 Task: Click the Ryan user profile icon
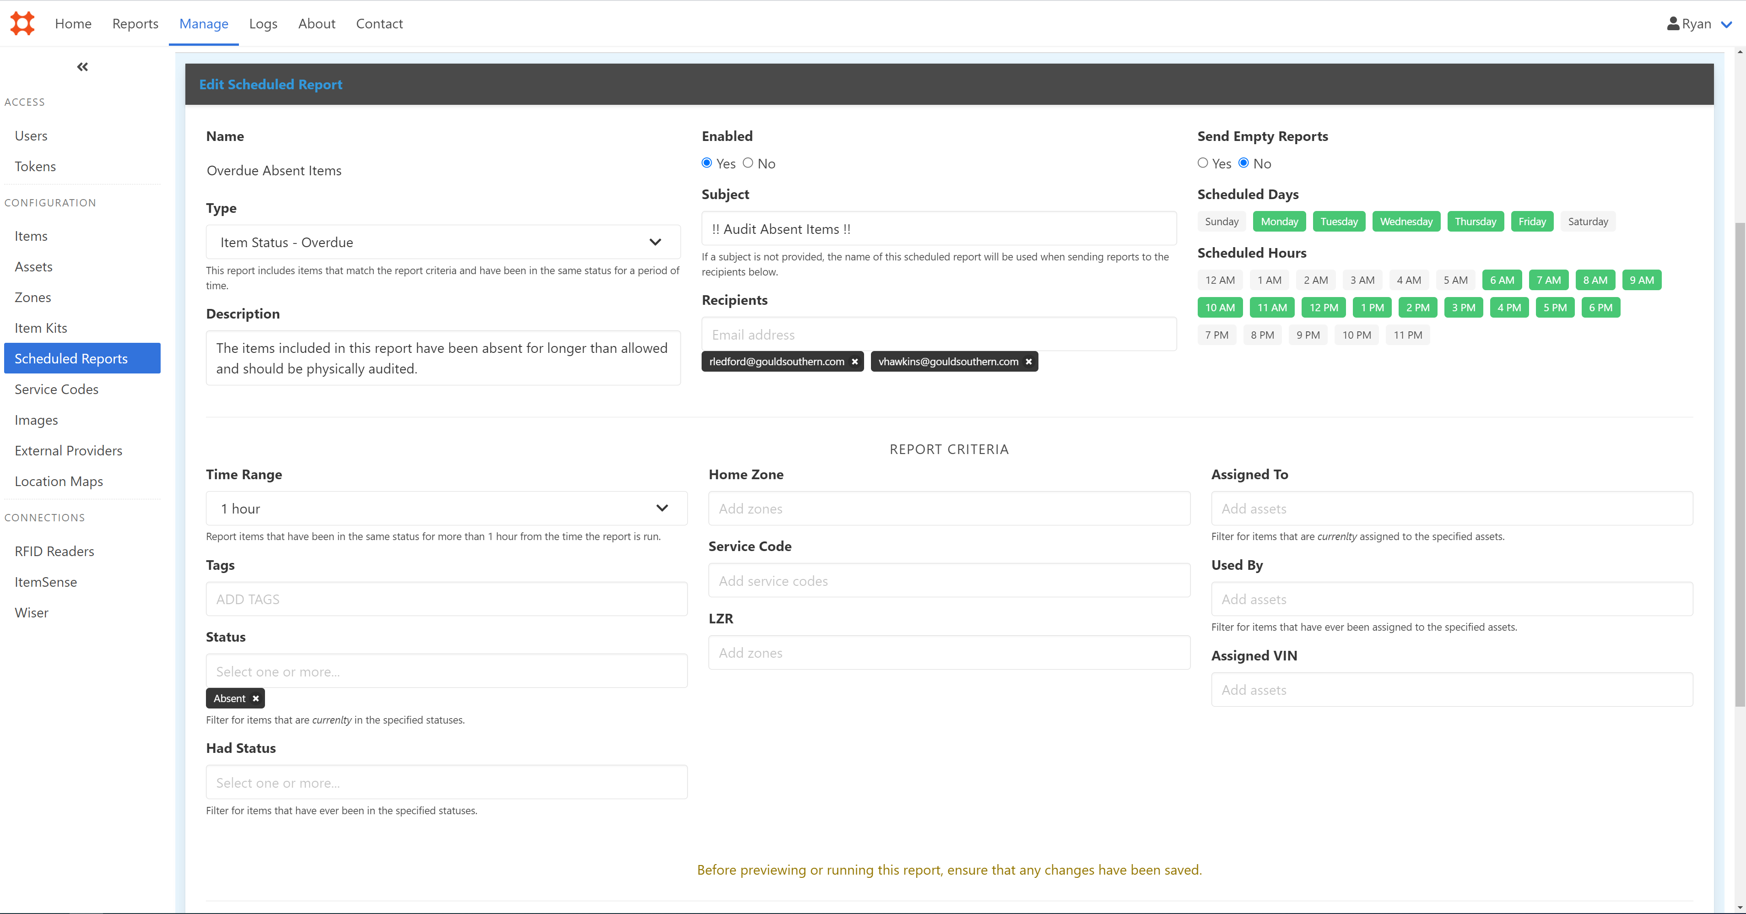click(x=1673, y=24)
